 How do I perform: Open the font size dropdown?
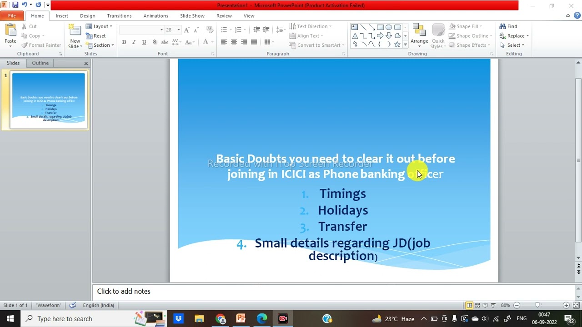pyautogui.click(x=178, y=30)
